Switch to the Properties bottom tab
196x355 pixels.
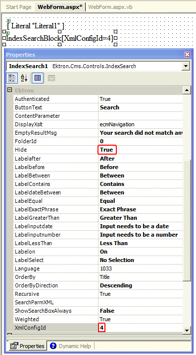(28, 346)
